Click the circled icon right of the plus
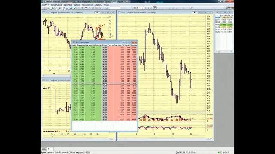The image size is (275, 154). point(155,8)
